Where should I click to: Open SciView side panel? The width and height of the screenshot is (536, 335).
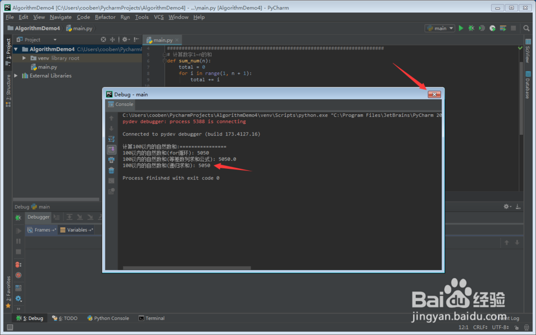(528, 50)
